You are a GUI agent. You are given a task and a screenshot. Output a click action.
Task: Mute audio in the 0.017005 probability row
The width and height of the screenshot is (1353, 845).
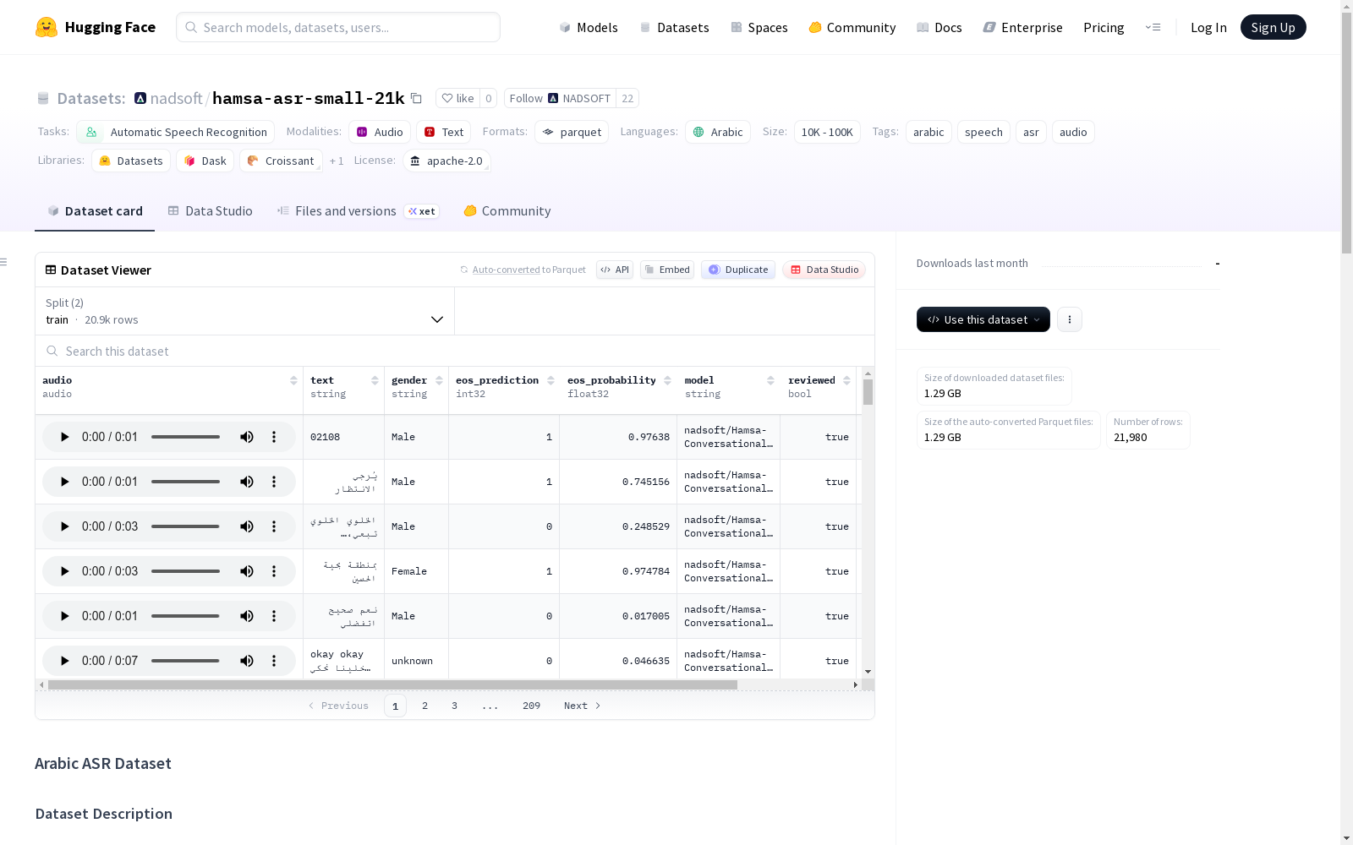[247, 616]
